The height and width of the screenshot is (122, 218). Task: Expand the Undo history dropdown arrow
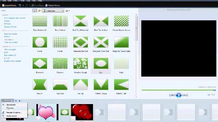tap(23, 5)
